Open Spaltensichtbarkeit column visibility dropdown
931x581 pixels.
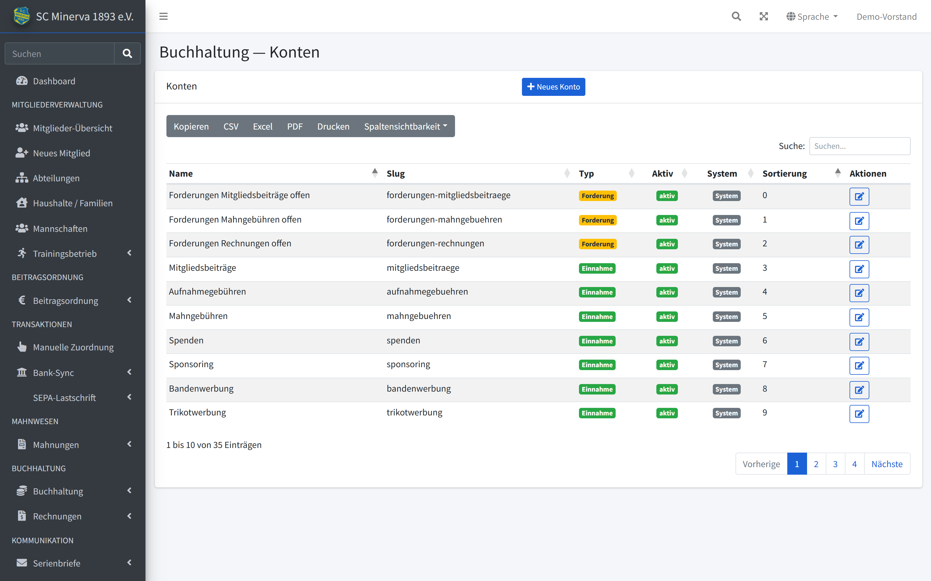(x=406, y=126)
